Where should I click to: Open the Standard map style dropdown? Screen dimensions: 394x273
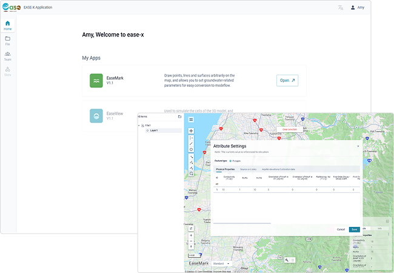click(221, 263)
